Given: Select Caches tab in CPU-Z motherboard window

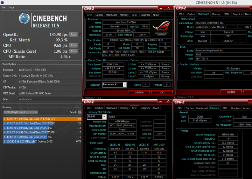Looking at the screenshot, I should pos(191,14).
